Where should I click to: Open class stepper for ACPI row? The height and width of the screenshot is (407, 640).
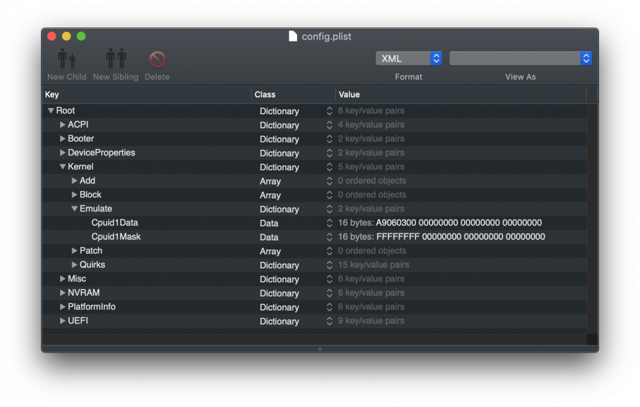click(330, 125)
